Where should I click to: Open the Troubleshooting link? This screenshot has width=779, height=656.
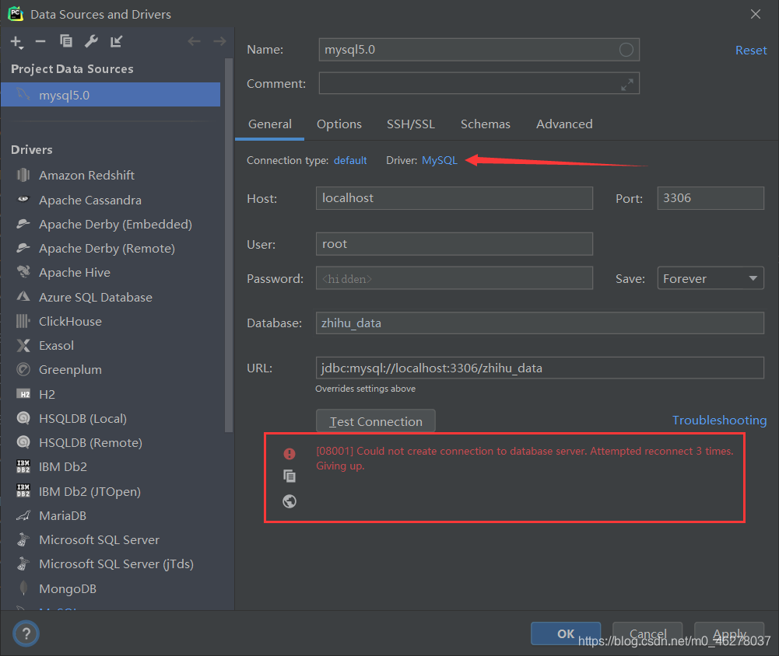point(719,420)
